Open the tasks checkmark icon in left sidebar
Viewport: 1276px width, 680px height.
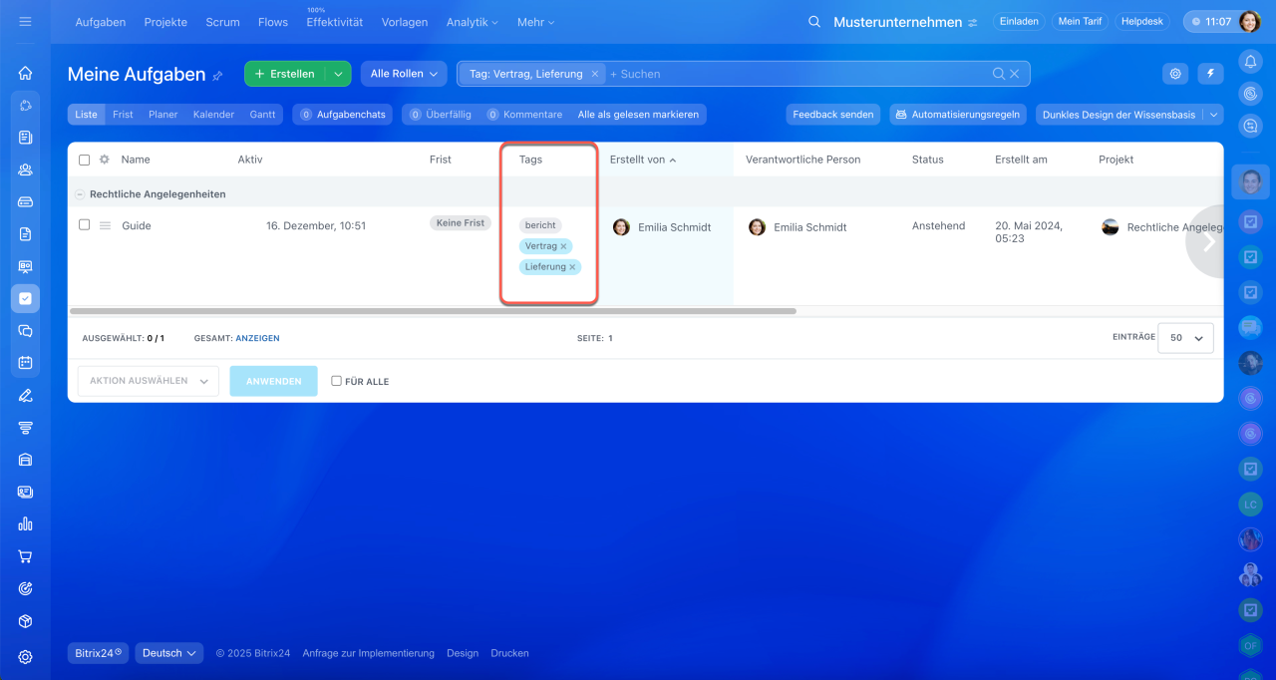coord(25,298)
